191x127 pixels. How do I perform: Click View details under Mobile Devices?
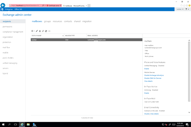148,81
